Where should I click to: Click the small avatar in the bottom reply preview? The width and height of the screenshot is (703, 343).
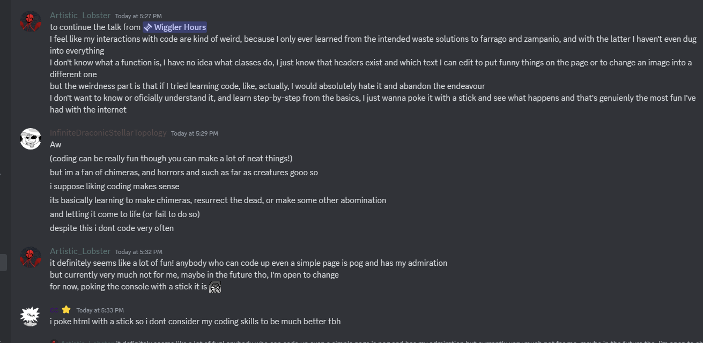54,341
